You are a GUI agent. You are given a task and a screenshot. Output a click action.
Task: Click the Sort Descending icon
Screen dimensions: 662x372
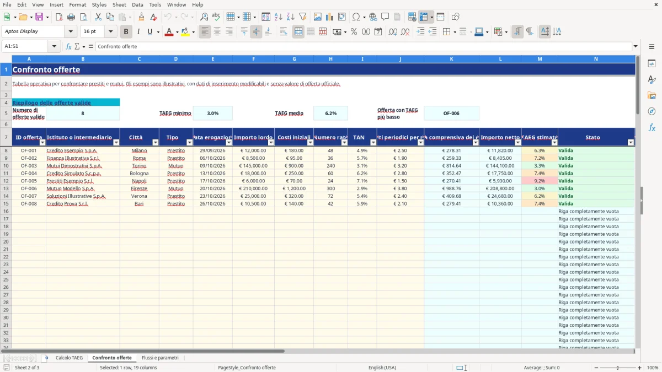click(x=291, y=17)
